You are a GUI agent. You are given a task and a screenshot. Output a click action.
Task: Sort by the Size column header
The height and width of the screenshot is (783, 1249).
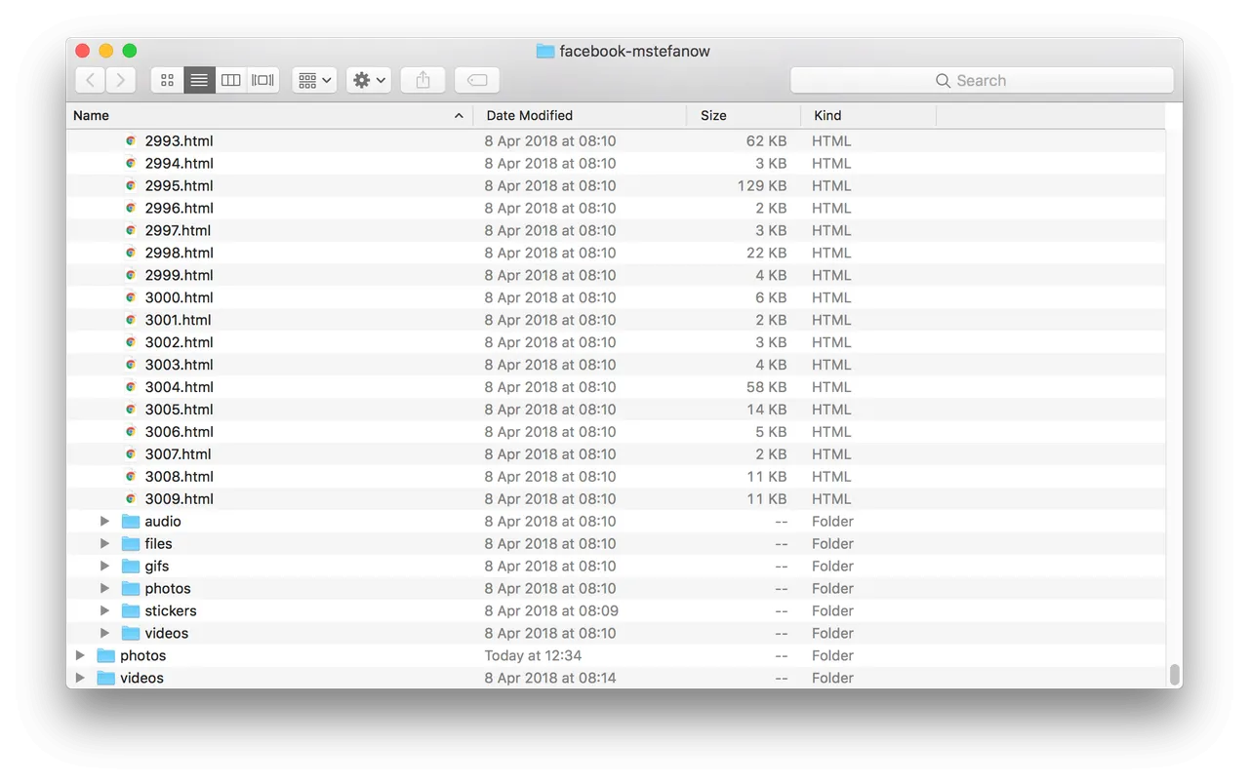(x=744, y=115)
